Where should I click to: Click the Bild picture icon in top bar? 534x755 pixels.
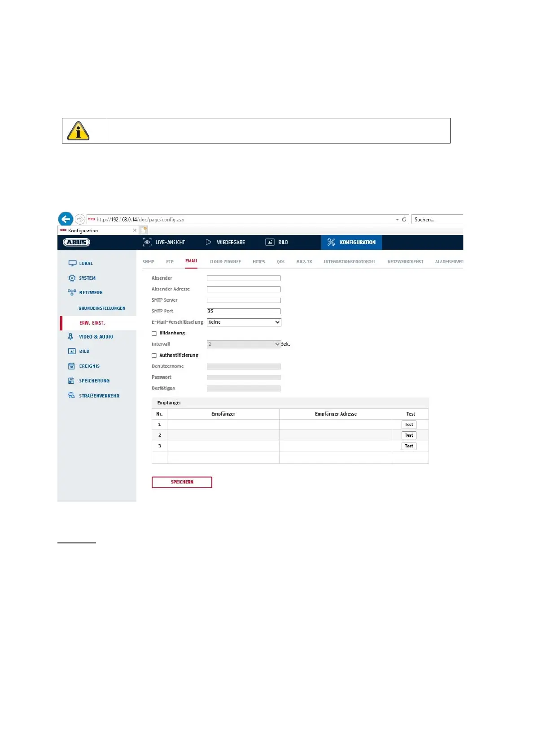point(270,242)
